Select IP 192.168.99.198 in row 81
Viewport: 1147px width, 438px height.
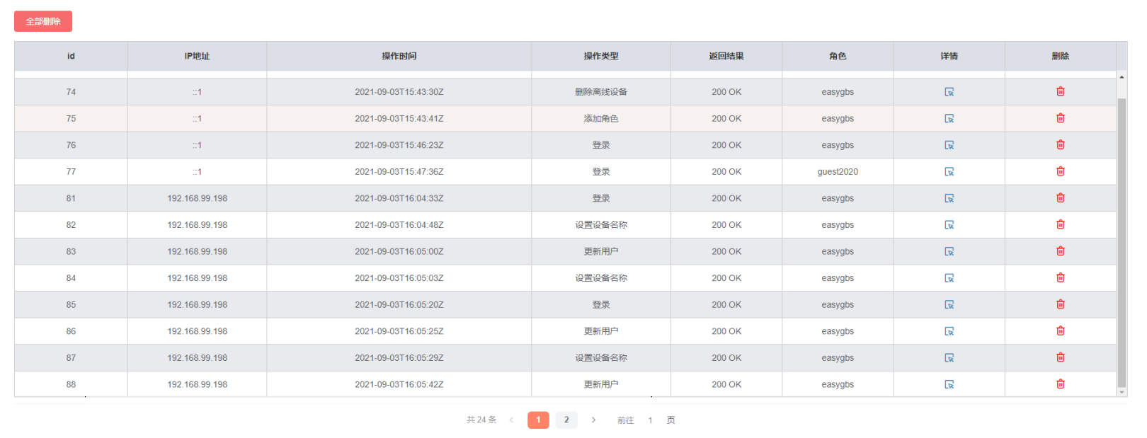tap(197, 198)
